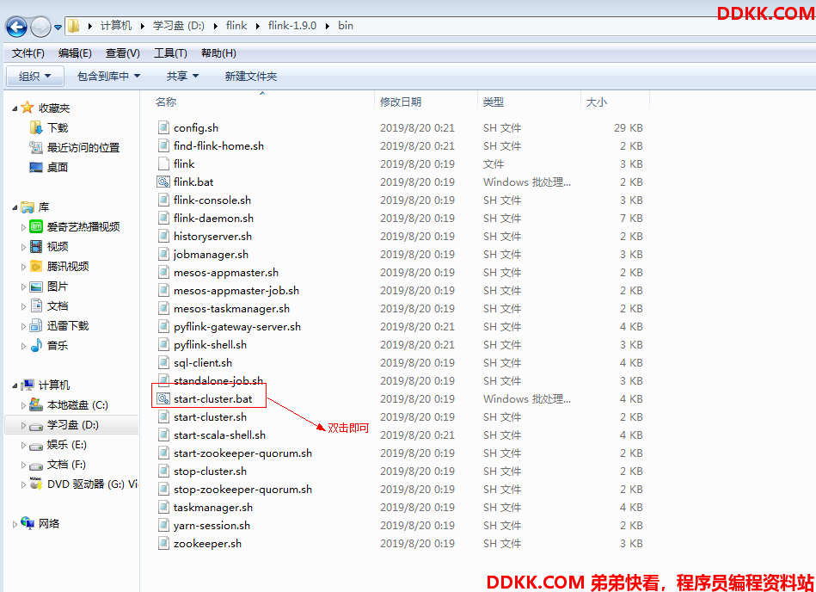Click the 新建文件夹 button

coord(251,76)
